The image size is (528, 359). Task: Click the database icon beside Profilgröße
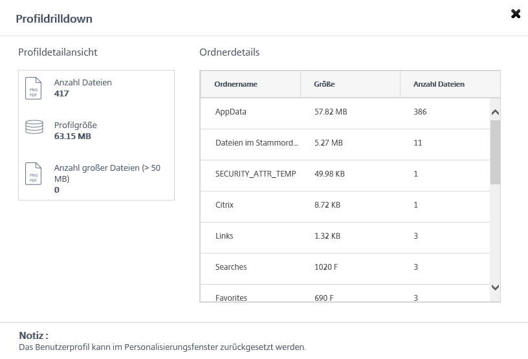pyautogui.click(x=33, y=127)
